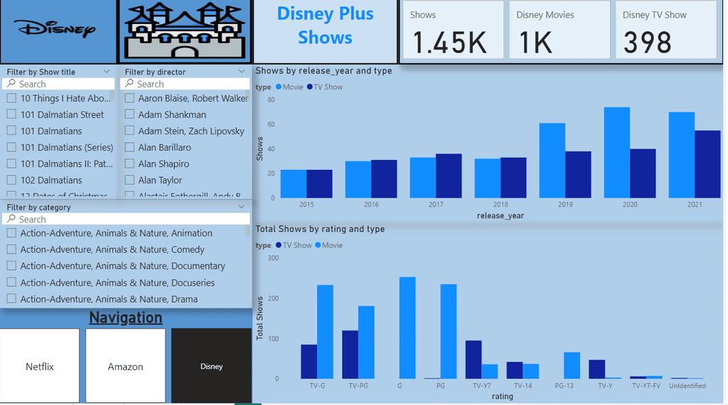Select the TV-Y TV Show bar
This screenshot has width=728, height=405.
[597, 369]
